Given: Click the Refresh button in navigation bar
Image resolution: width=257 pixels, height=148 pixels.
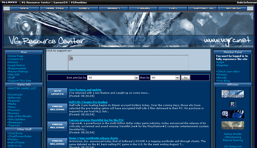Looking at the screenshot, I should point(233,8).
